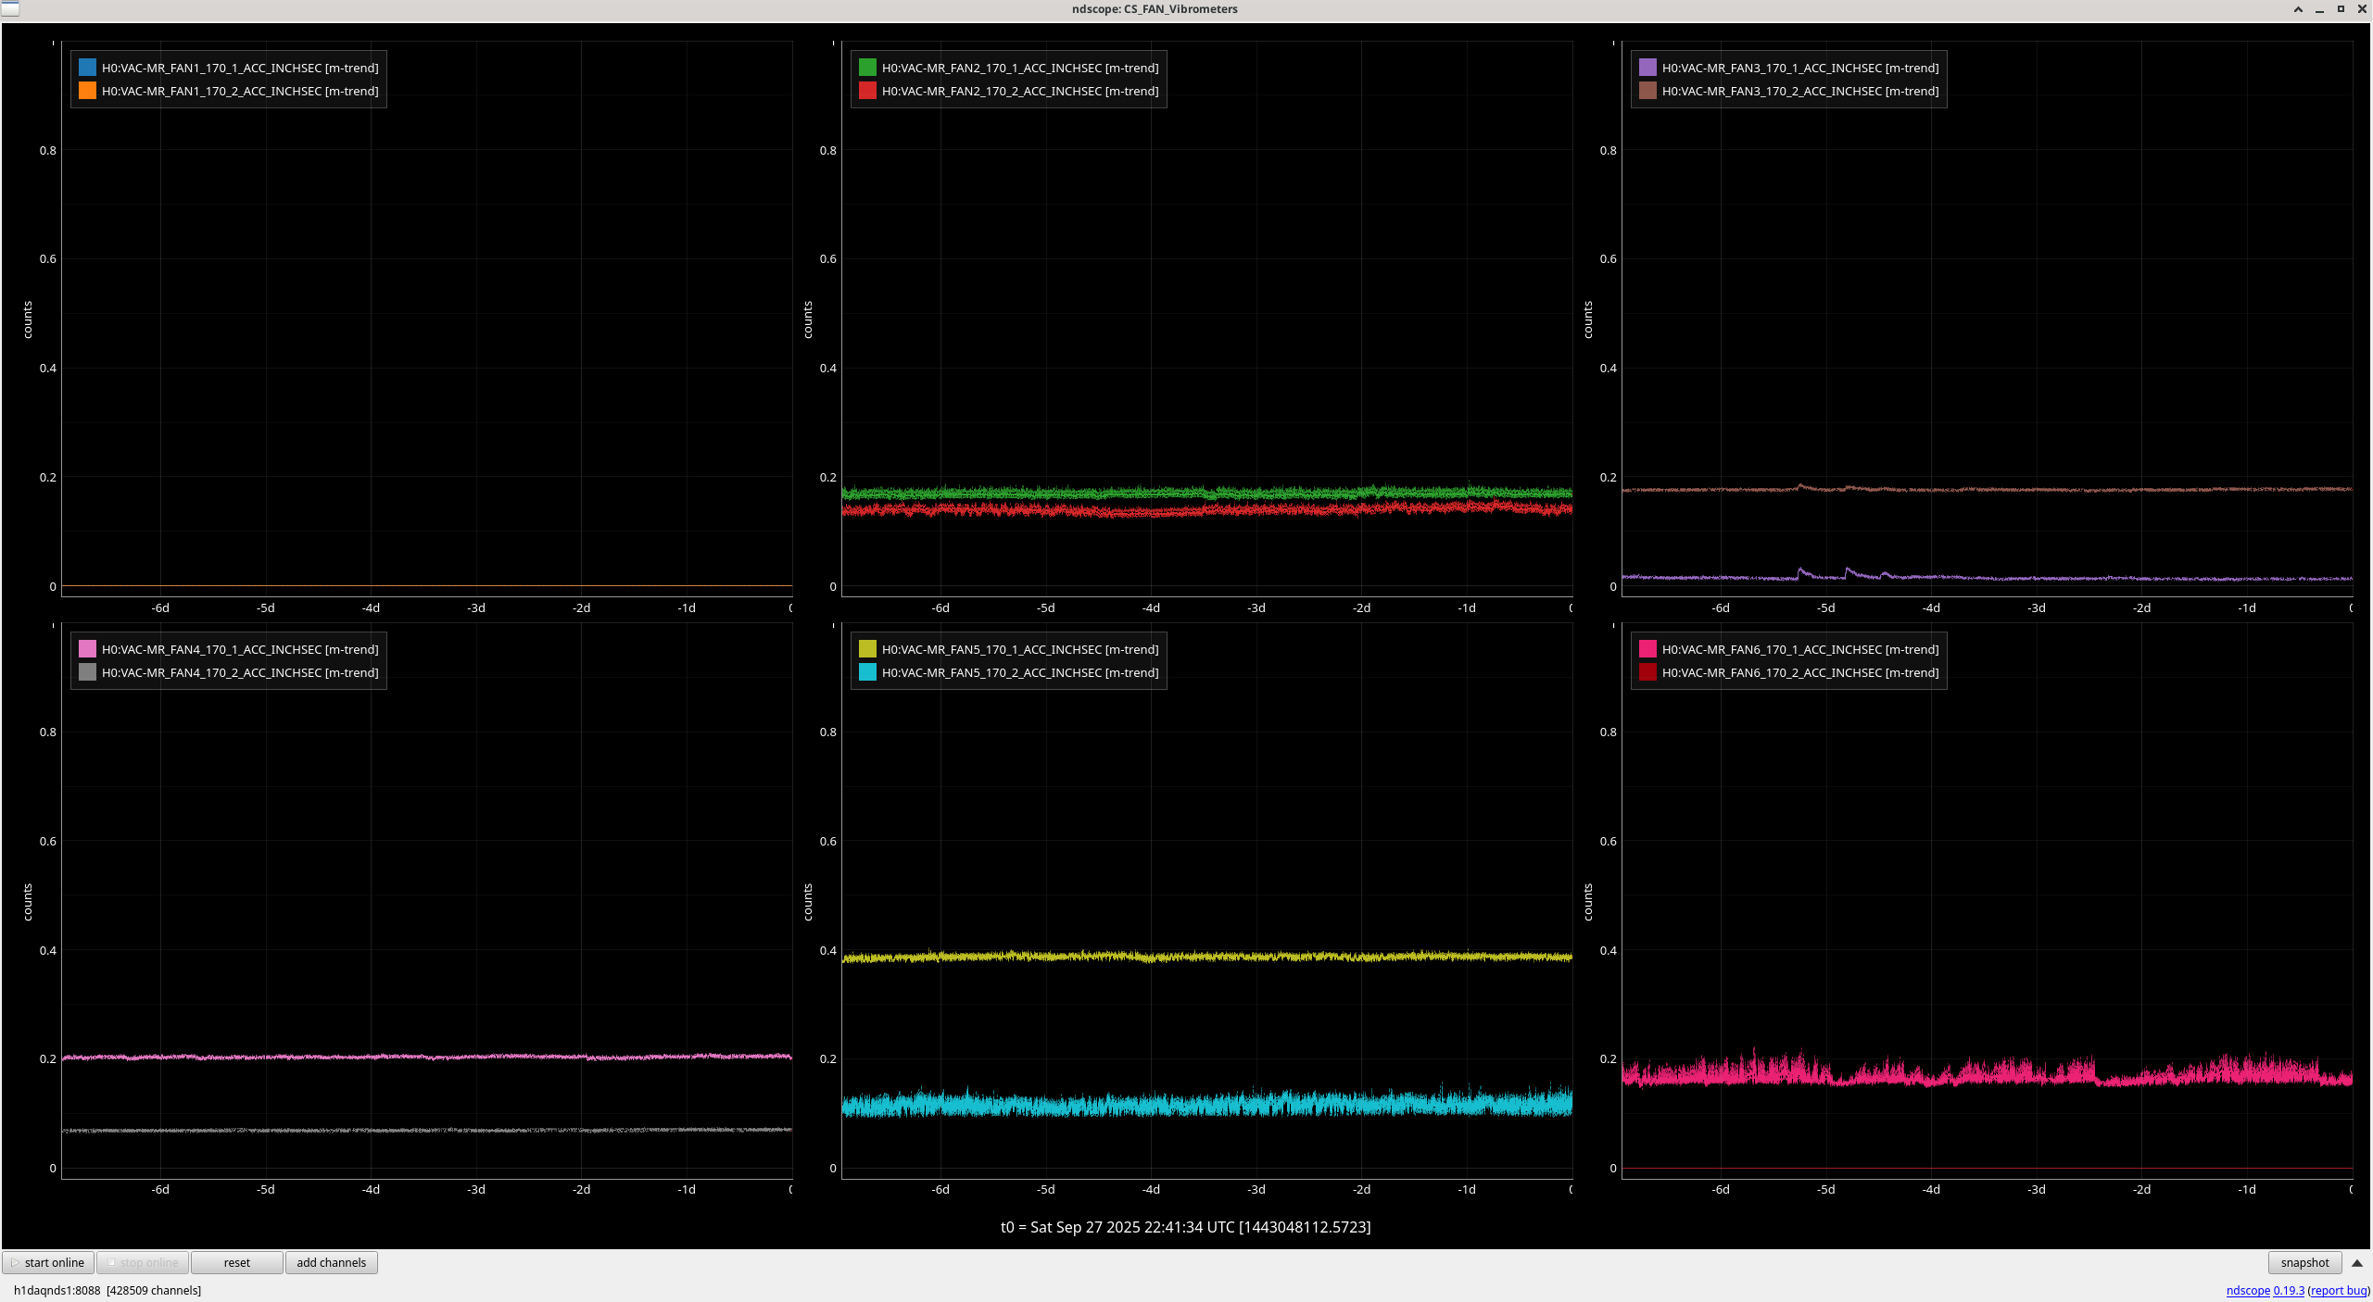Click FAN1_170_1 blue legend swatch

pyautogui.click(x=87, y=68)
